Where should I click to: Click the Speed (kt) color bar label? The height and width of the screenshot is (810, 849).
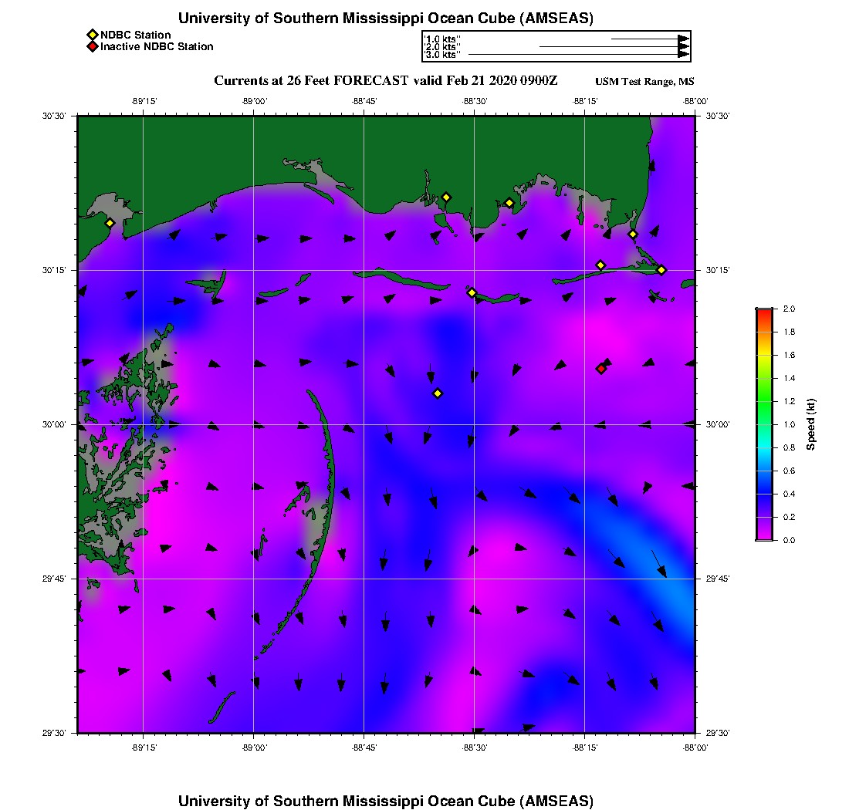tap(810, 424)
